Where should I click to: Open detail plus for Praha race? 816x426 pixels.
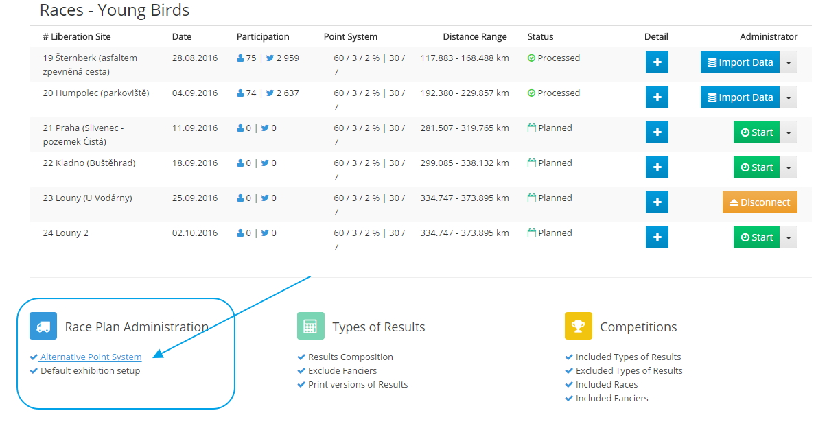click(x=657, y=132)
